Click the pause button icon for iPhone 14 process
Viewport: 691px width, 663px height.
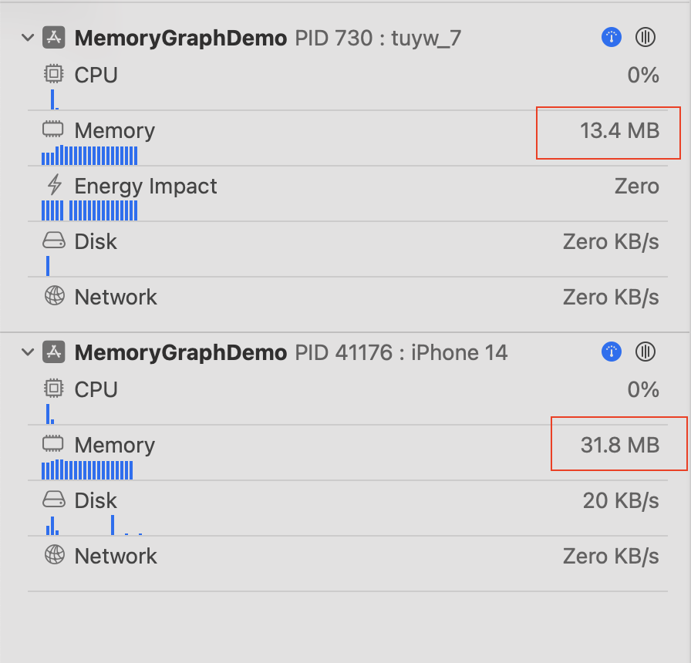coord(645,352)
